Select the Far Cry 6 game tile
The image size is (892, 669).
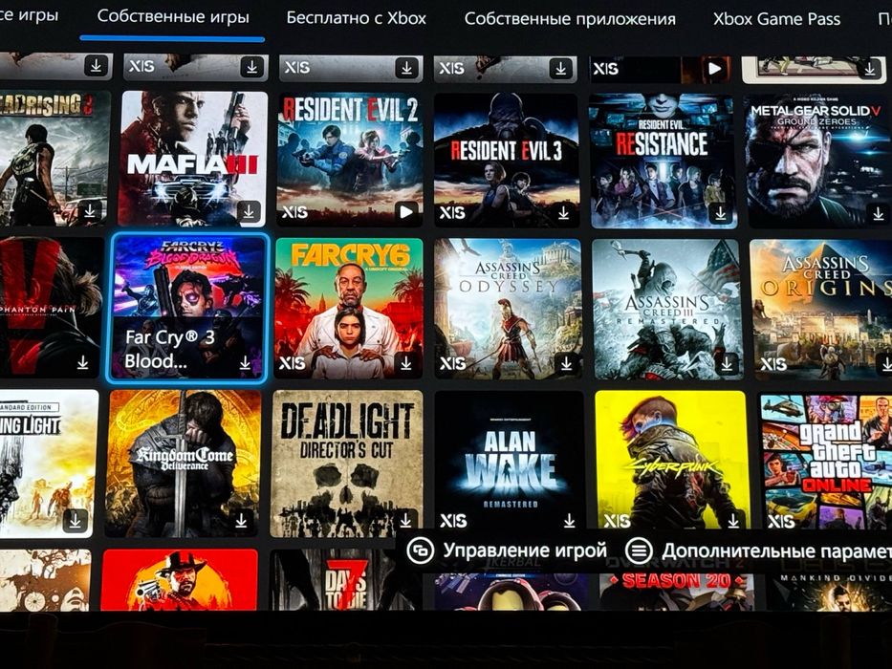[x=349, y=309]
